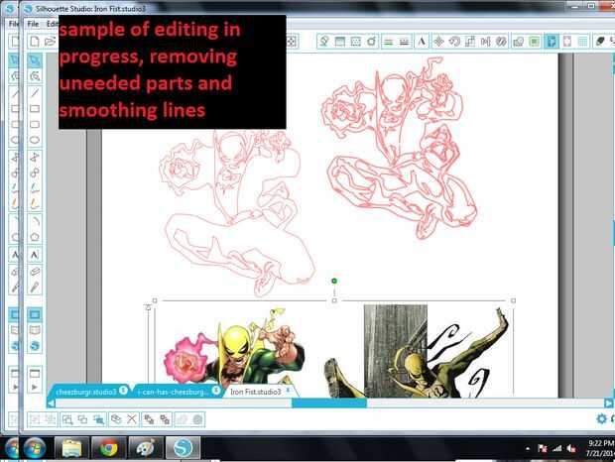
Task: Click the horizontal scrollbar left arrow
Action: pos(51,403)
